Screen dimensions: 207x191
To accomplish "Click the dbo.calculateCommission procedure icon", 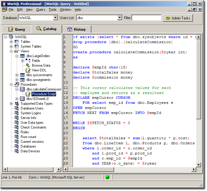I will point(22,89).
